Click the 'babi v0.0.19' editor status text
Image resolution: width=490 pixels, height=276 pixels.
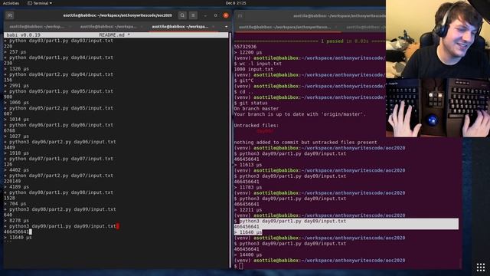(x=24, y=35)
